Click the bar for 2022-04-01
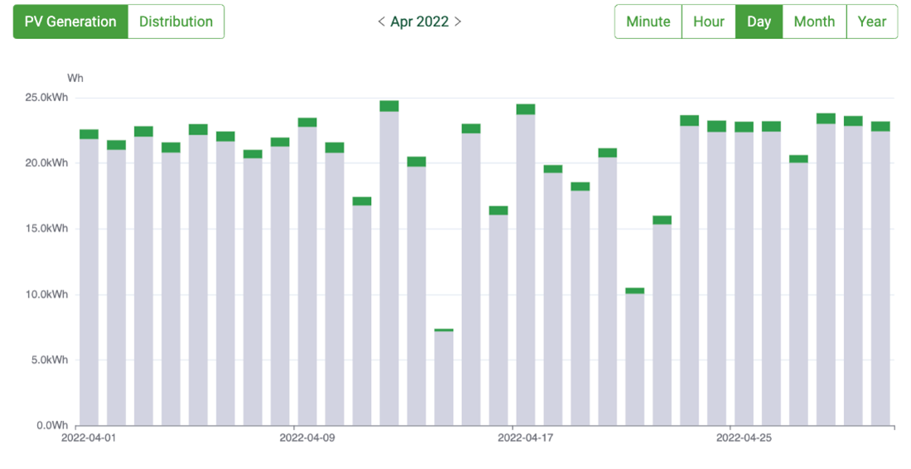Screen dimensions: 911x469 pyautogui.click(x=89, y=282)
